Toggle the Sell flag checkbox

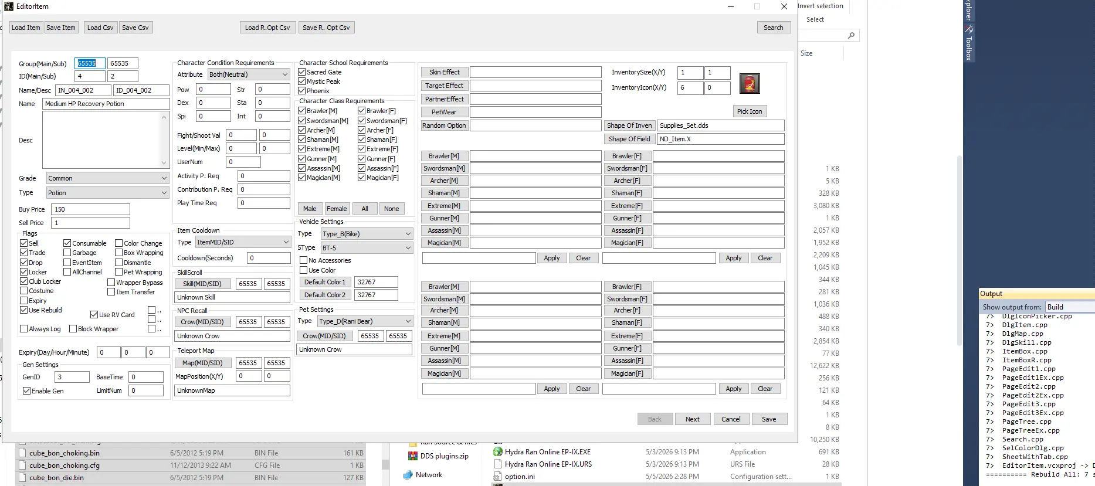[x=24, y=243]
